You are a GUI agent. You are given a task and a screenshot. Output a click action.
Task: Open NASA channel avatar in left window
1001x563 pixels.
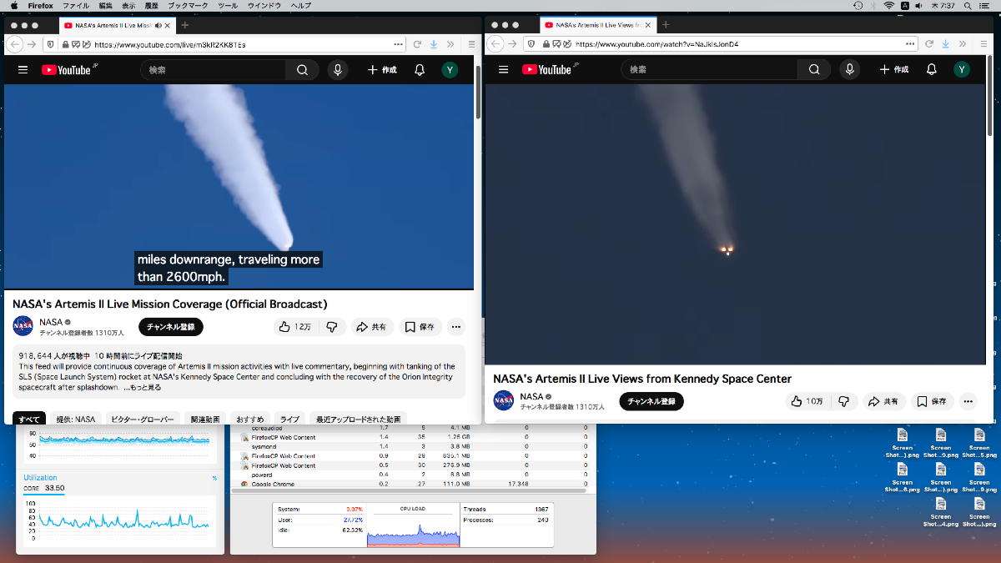click(x=23, y=326)
